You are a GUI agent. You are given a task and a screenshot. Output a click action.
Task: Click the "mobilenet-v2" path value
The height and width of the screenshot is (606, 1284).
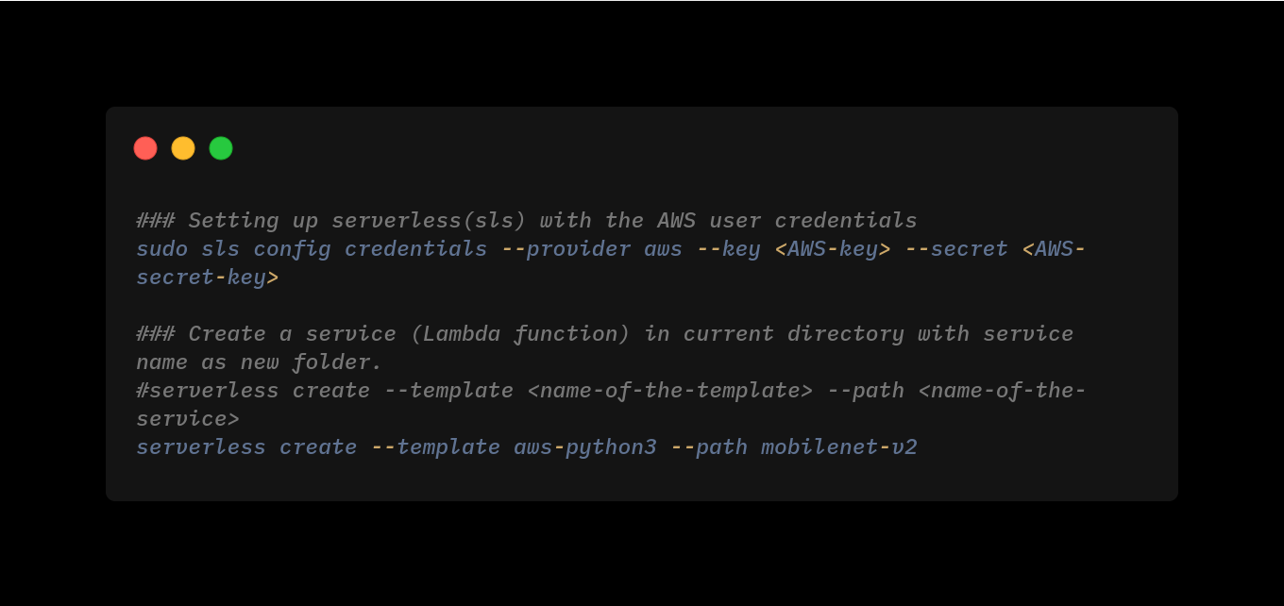(838, 447)
